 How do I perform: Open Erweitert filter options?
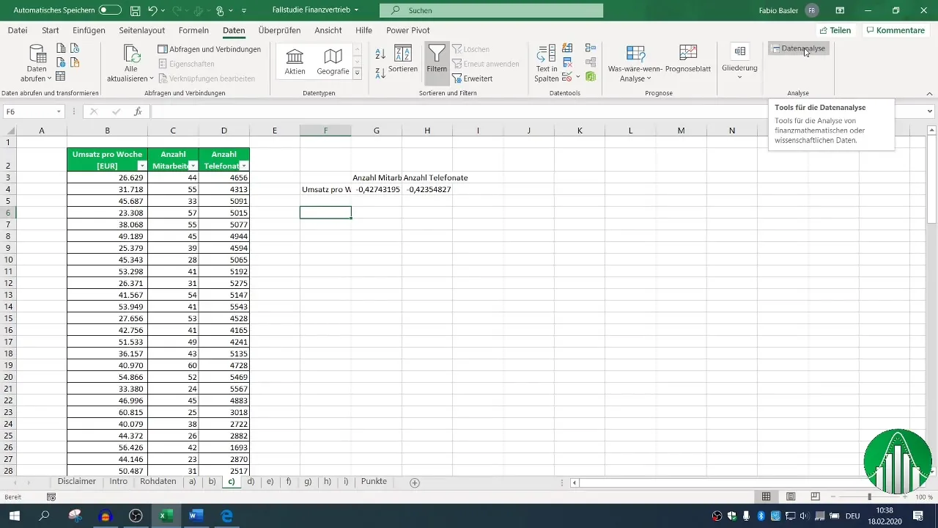click(473, 78)
